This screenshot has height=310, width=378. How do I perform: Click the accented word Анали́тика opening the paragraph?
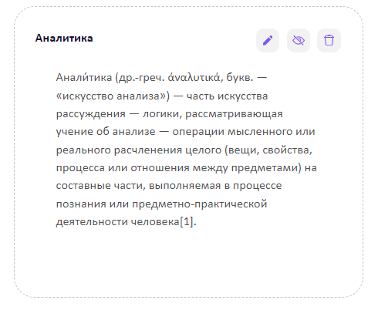84,77
